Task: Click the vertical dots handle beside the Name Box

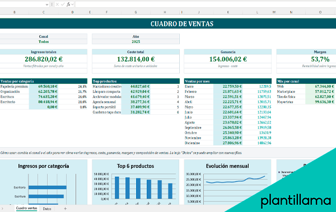Action: pos(52,4)
